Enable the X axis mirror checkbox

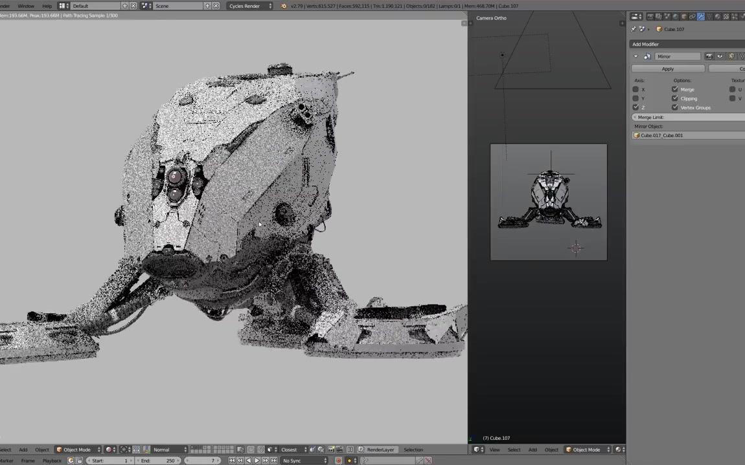coord(636,89)
